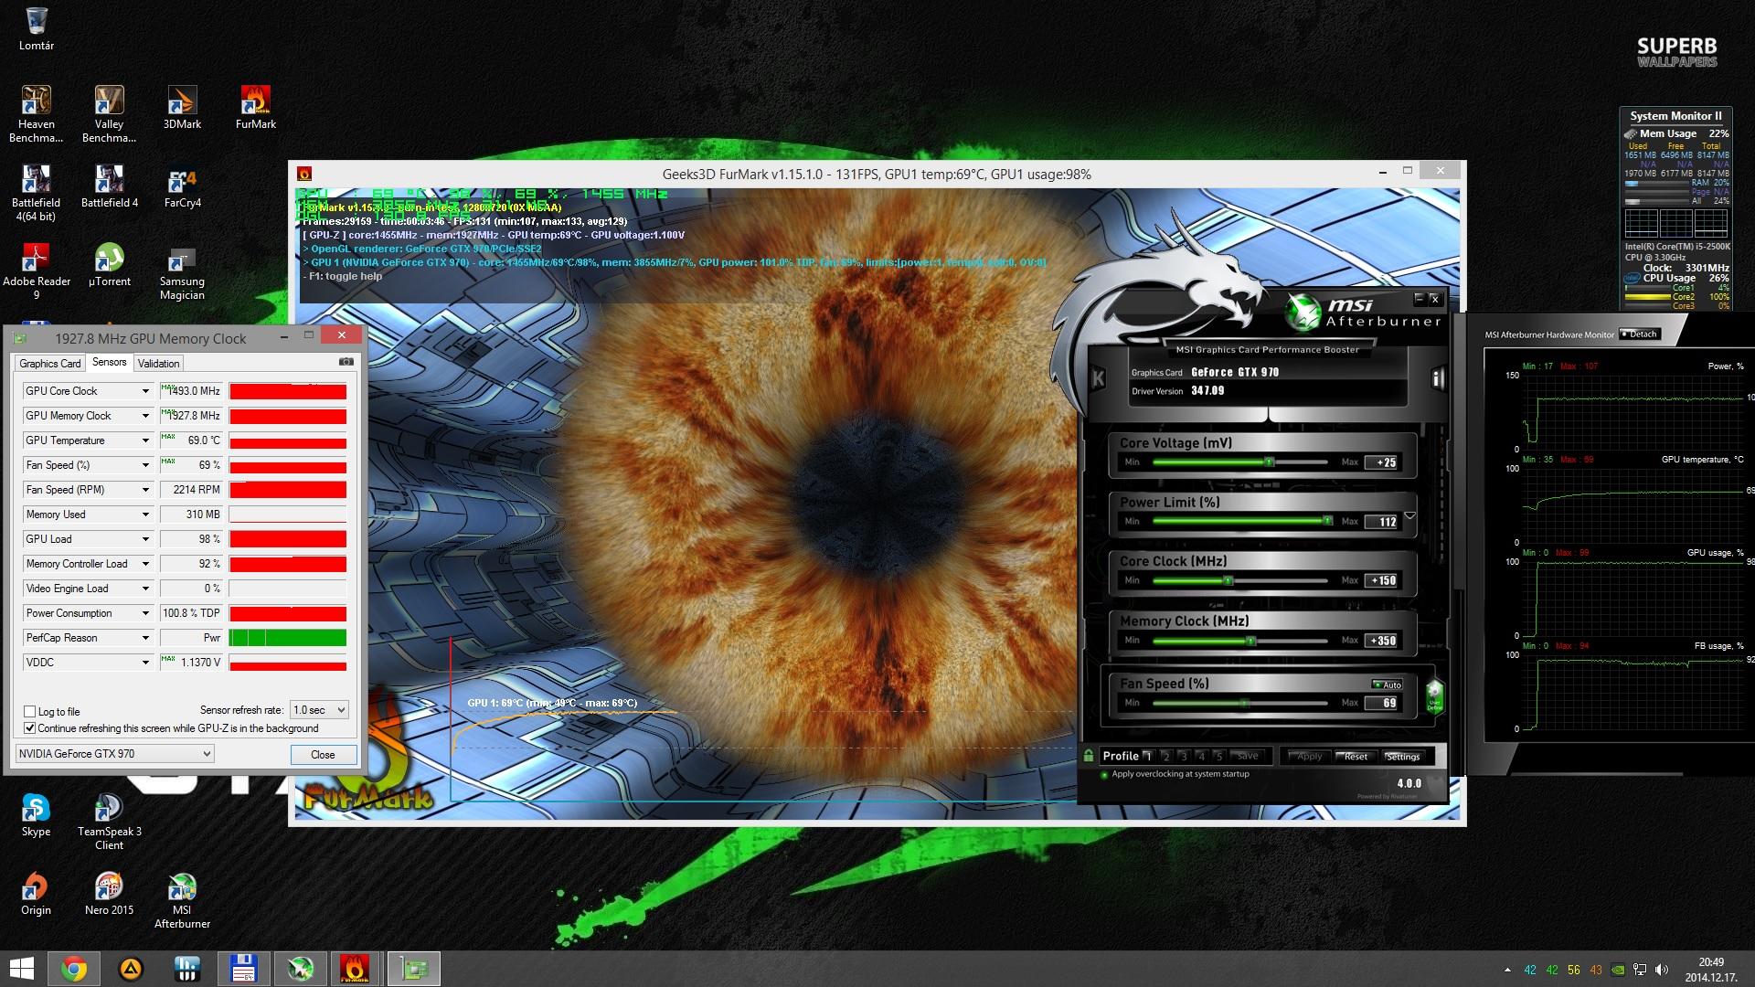Open the GPU Load sensor dropdown
Viewport: 1755px width, 987px height.
click(144, 539)
